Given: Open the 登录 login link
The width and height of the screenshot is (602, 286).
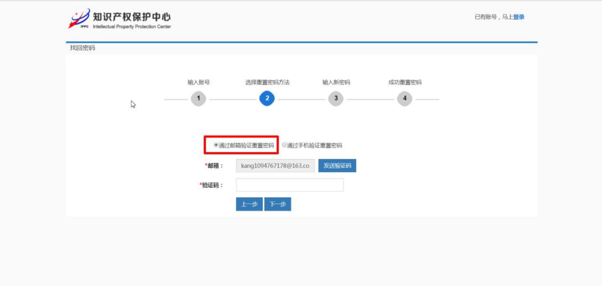Looking at the screenshot, I should point(518,17).
